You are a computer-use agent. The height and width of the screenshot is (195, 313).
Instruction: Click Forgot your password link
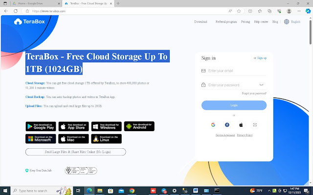(x=254, y=93)
